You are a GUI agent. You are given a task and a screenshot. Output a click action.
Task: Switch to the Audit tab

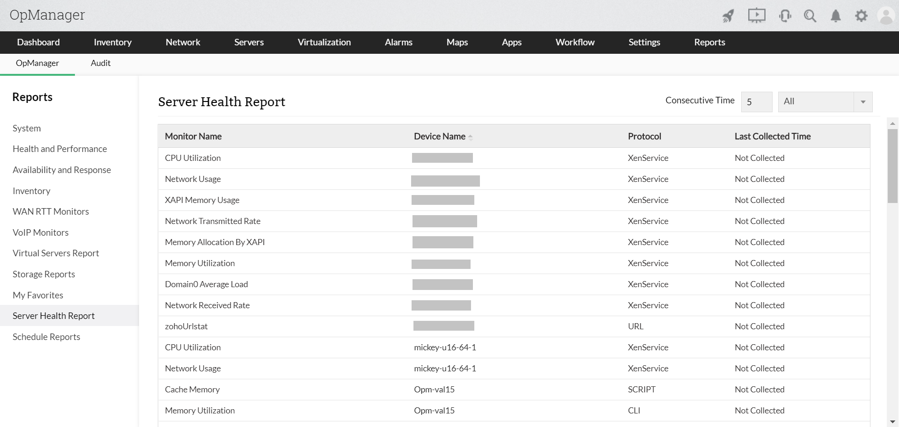click(100, 63)
